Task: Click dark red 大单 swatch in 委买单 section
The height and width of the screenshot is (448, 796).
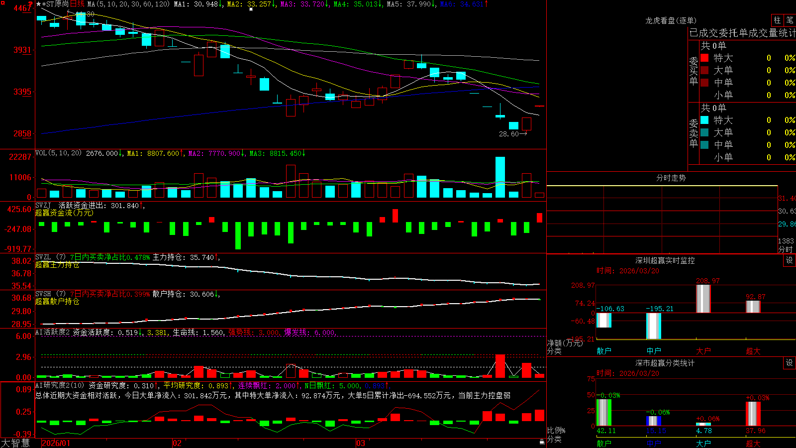Action: [x=704, y=70]
